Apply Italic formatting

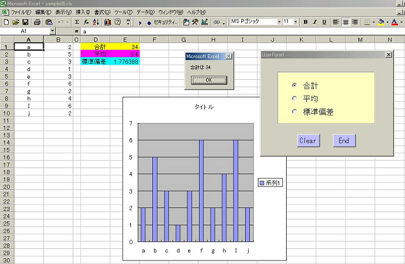click(x=315, y=22)
